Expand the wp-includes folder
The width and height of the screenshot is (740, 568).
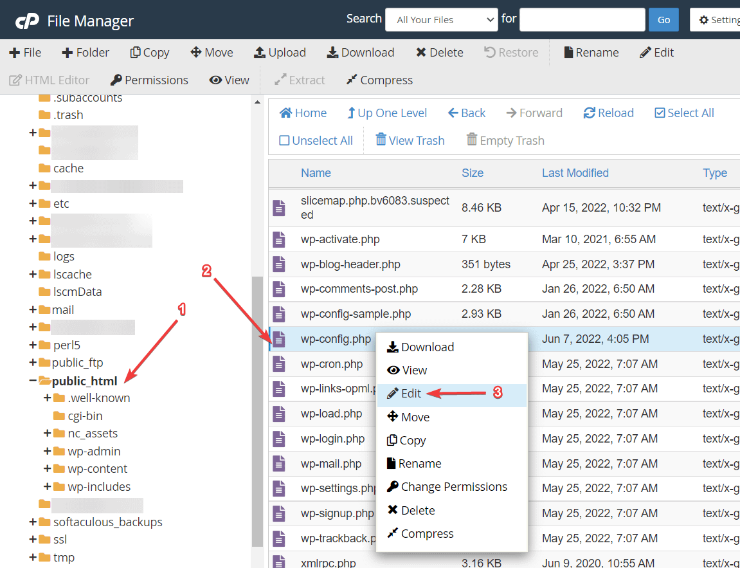pyautogui.click(x=47, y=487)
